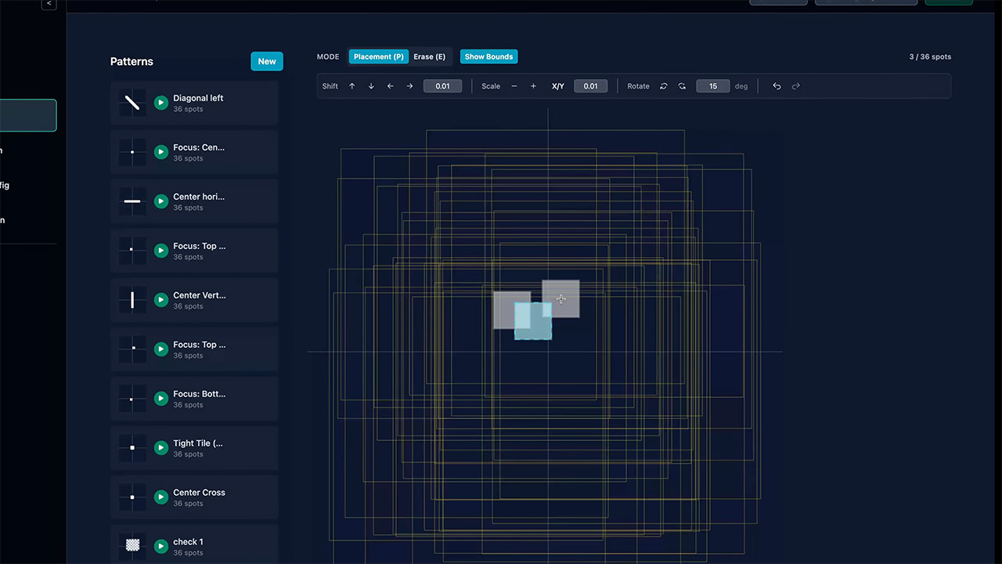Switch to Placement (P) mode
This screenshot has height=564, width=1002.
(378, 56)
